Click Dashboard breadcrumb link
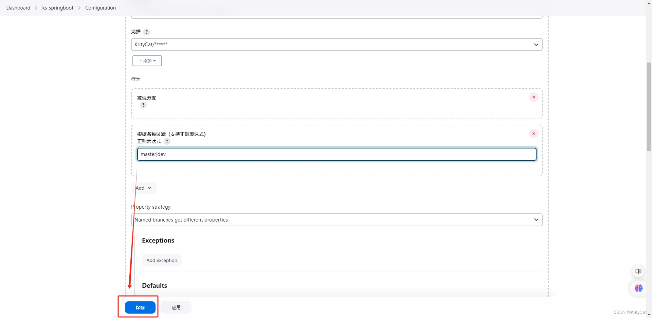Viewport: 652px width, 318px height. pyautogui.click(x=18, y=8)
